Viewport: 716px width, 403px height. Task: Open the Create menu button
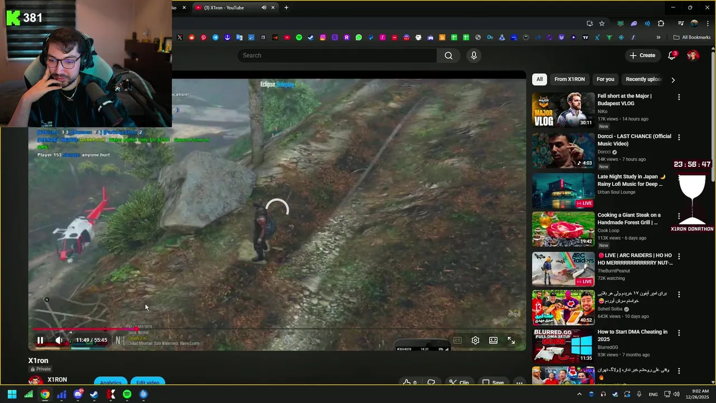click(x=642, y=55)
